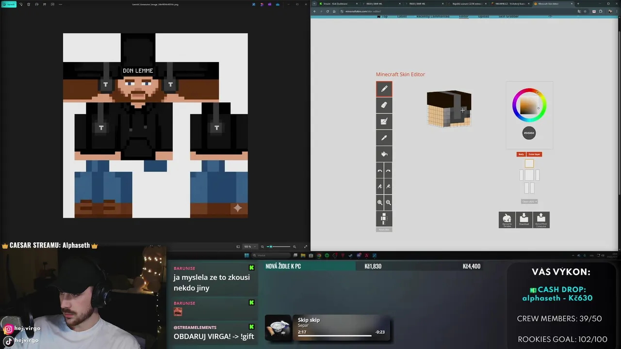
Task: Select the Eraser tool in skin editor
Action: 384,105
